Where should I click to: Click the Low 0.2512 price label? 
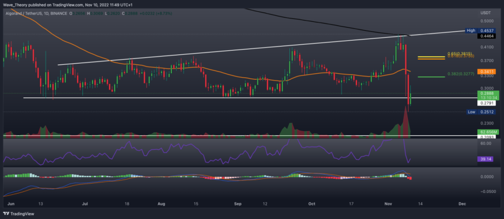481,112
